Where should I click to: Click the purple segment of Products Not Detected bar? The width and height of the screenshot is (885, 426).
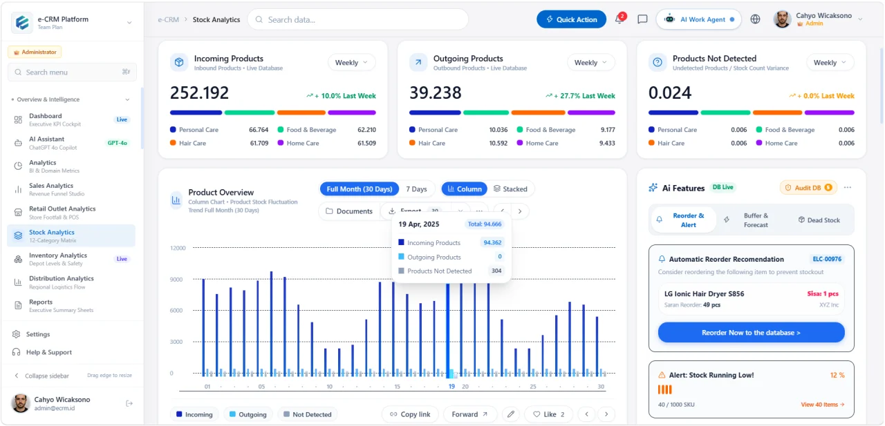click(830, 113)
